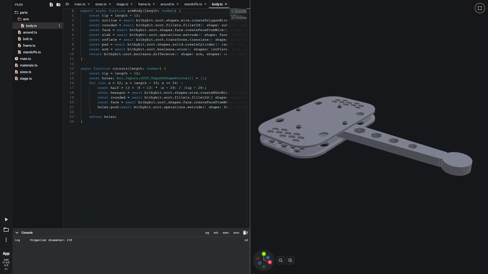Viewport: 488px width, 274px height.
Task: Toggle the info console filter
Action: tap(216, 233)
